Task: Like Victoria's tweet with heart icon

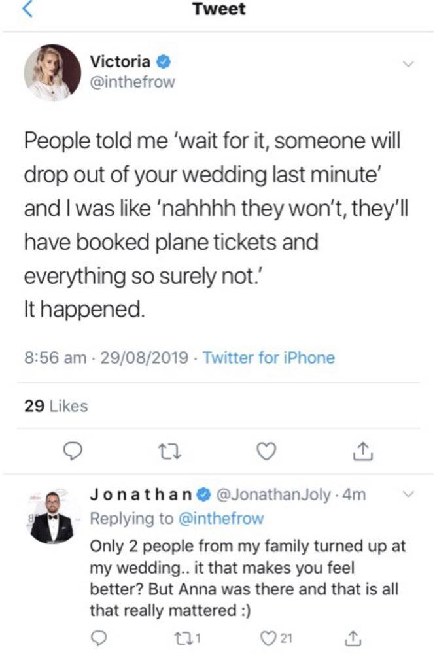Action: tap(266, 452)
